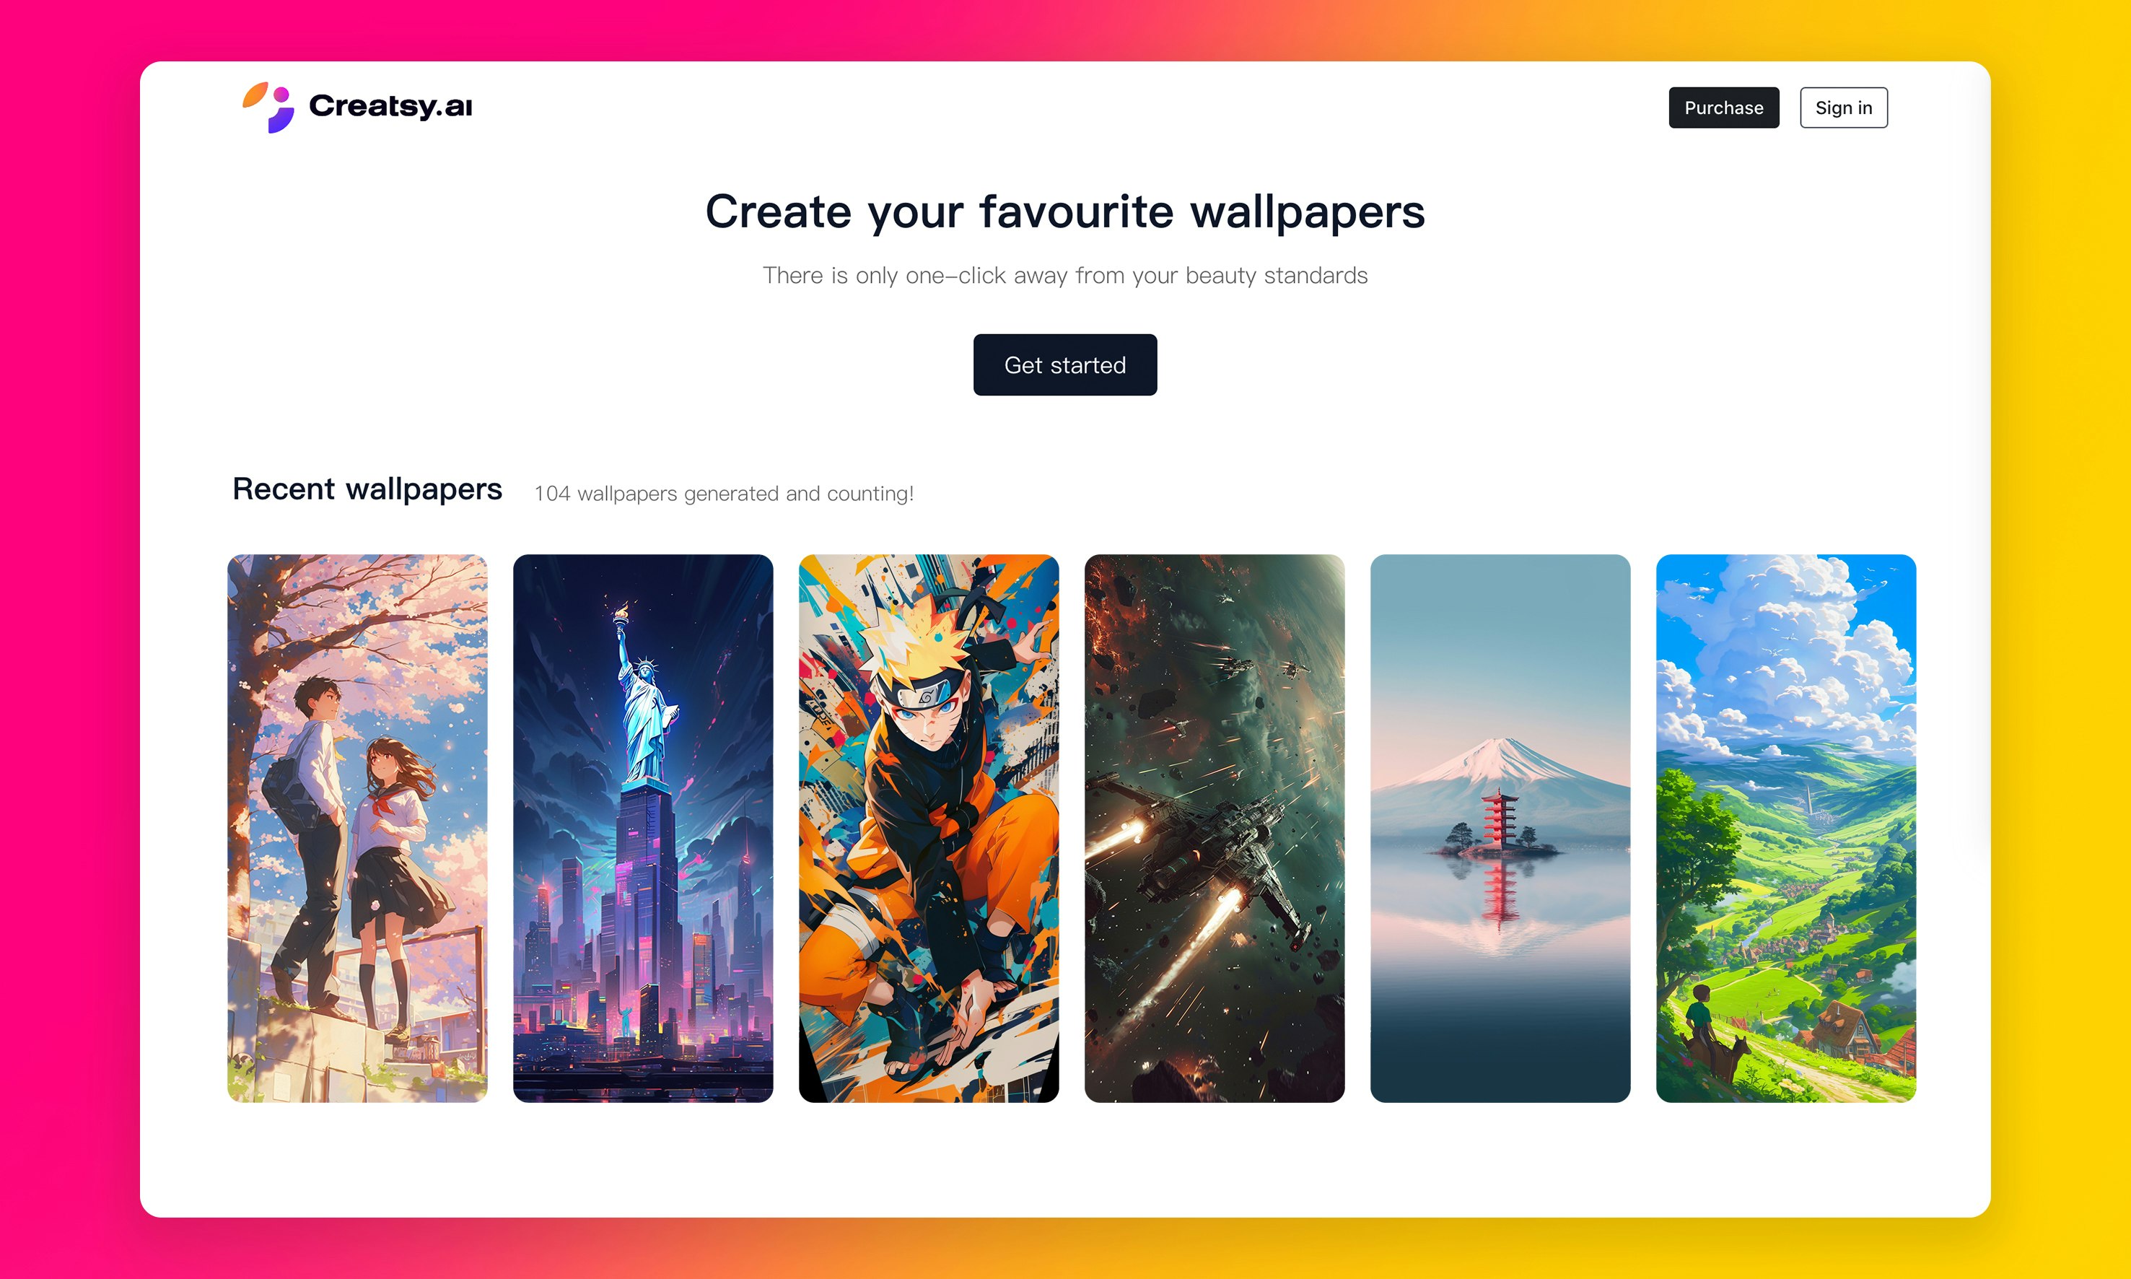Screen dimensions: 2131x1279
Task: Click the one-click away subtitle text
Action: coord(1065,276)
